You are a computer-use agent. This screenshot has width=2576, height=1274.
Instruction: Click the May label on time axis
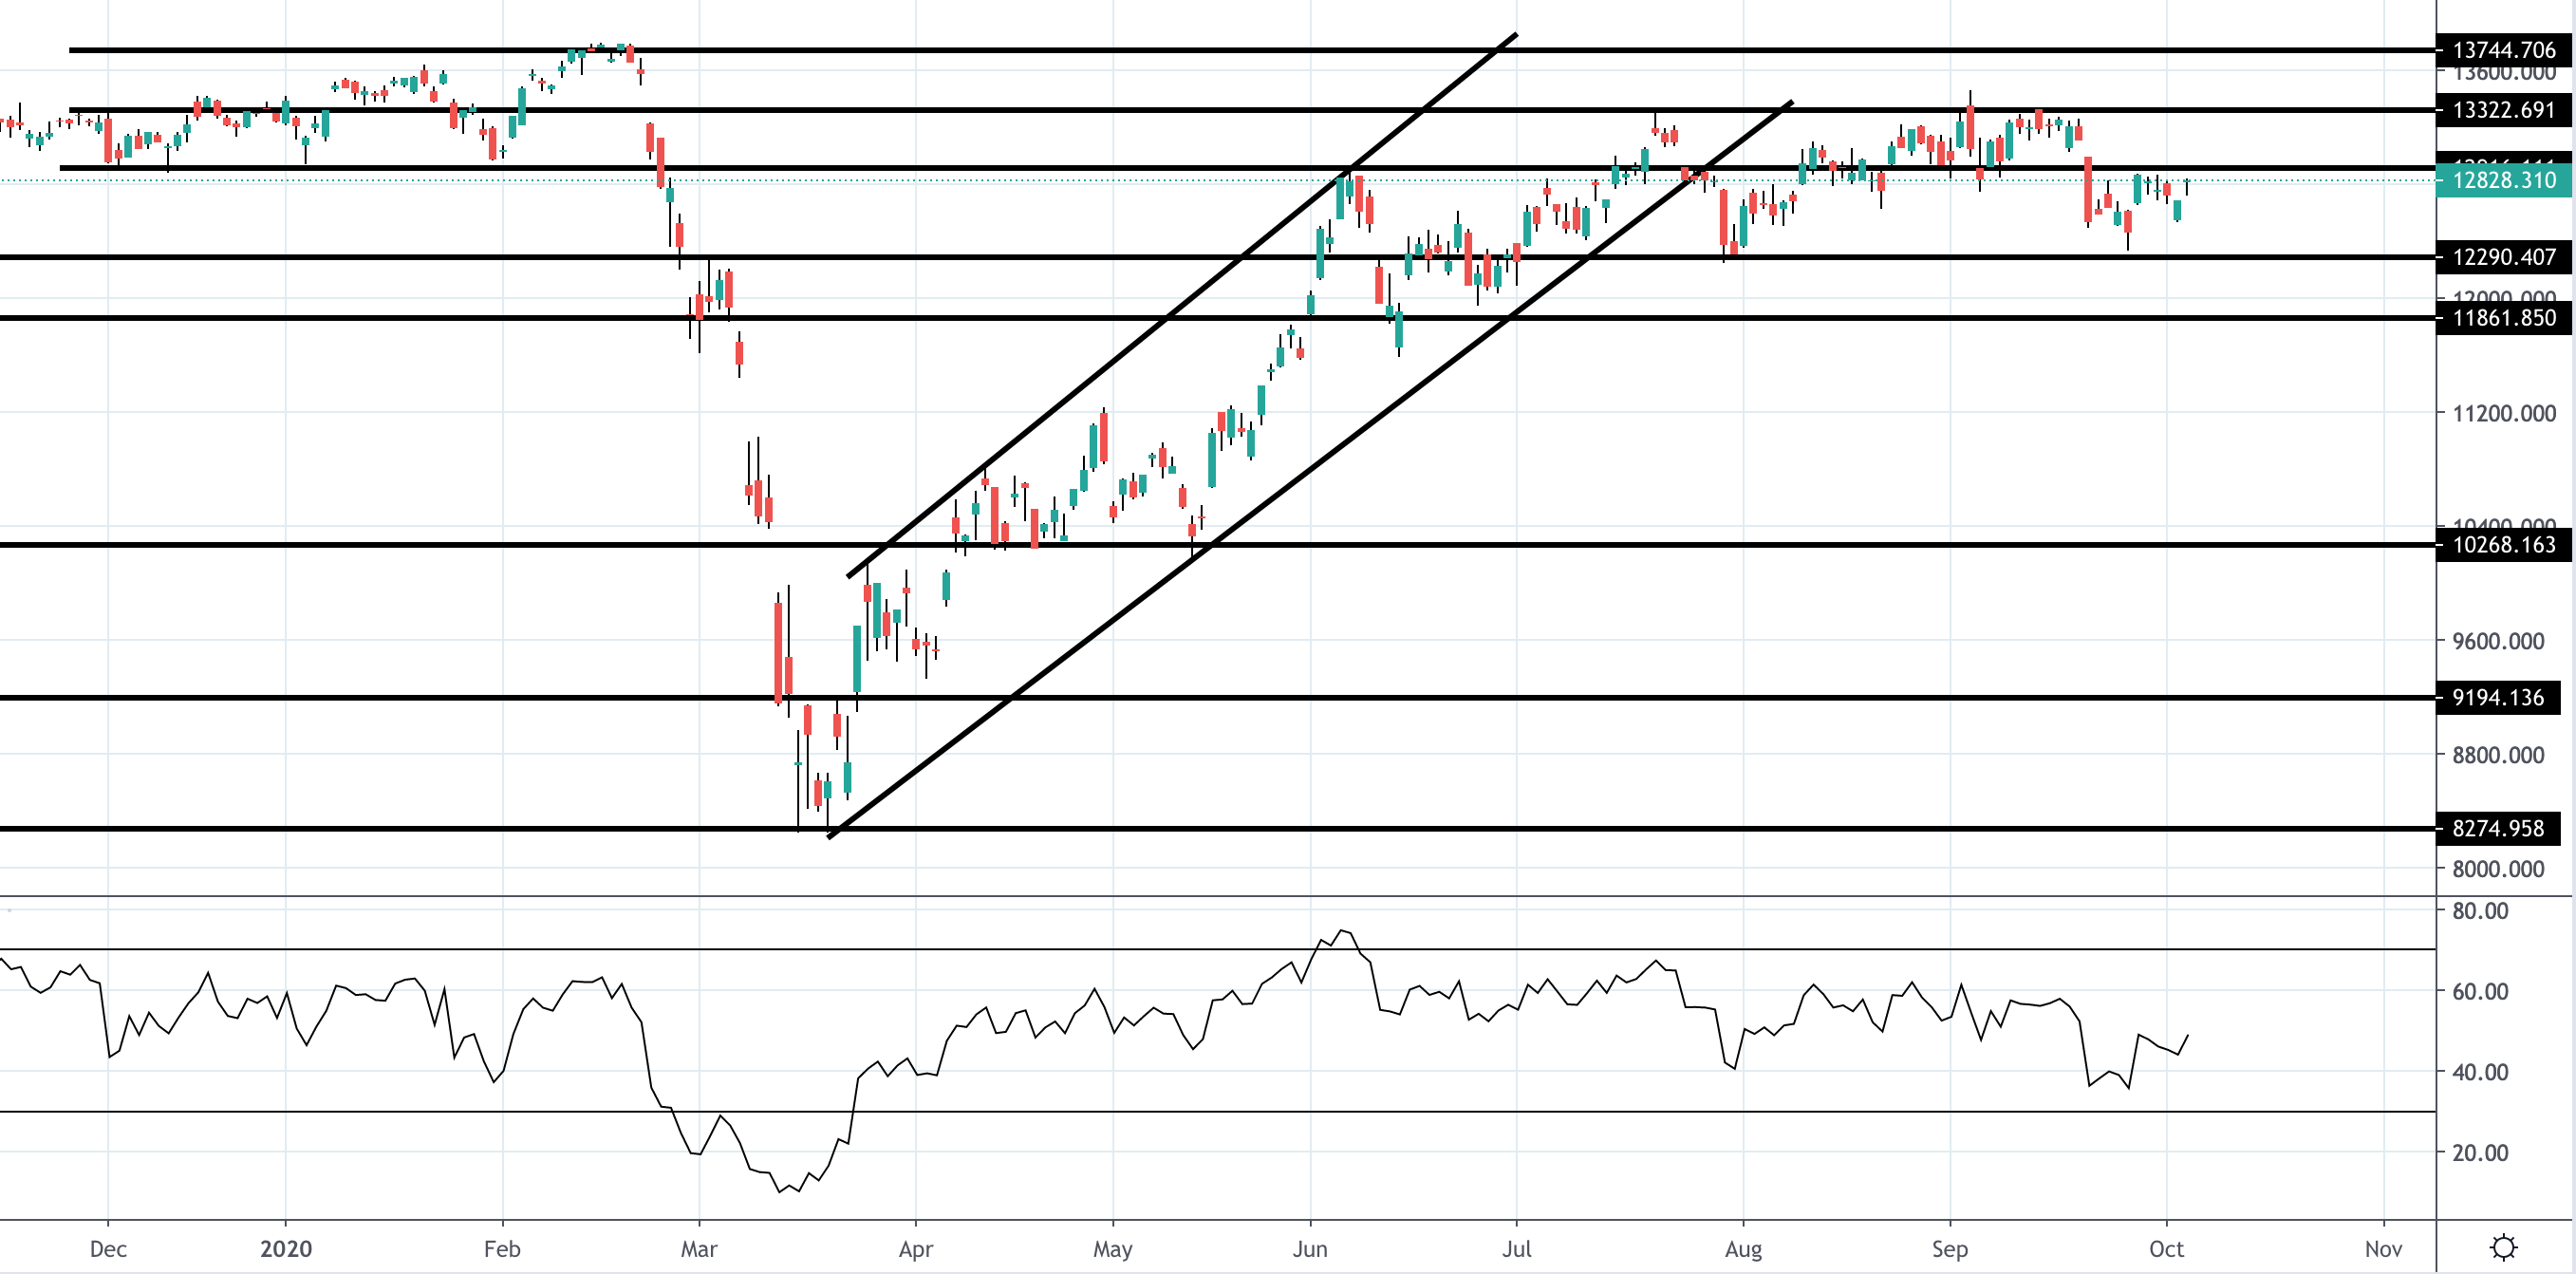(1113, 1249)
